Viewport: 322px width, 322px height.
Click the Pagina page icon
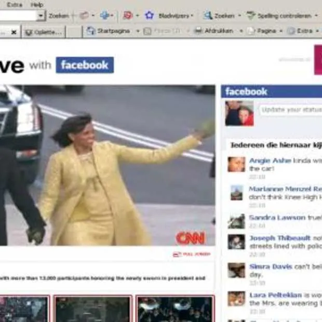(251, 31)
